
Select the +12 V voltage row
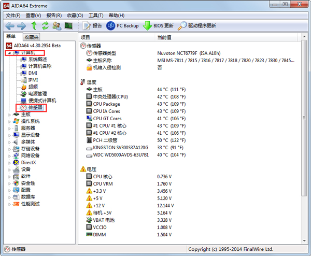190,206
